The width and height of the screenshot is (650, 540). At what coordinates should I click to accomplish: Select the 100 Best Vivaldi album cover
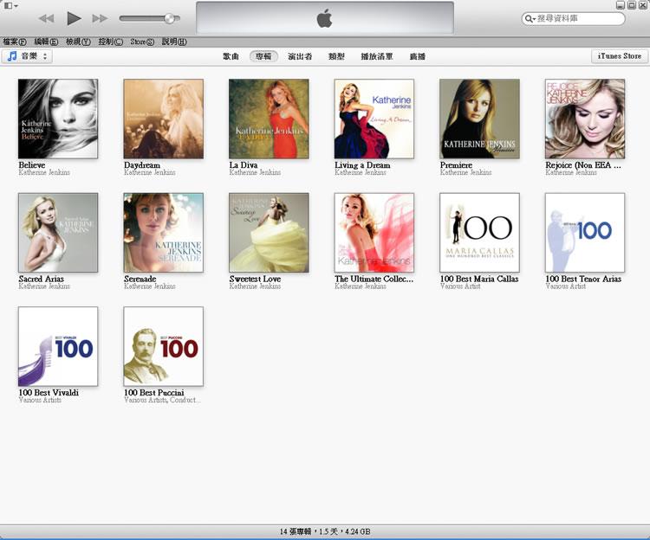(x=58, y=346)
